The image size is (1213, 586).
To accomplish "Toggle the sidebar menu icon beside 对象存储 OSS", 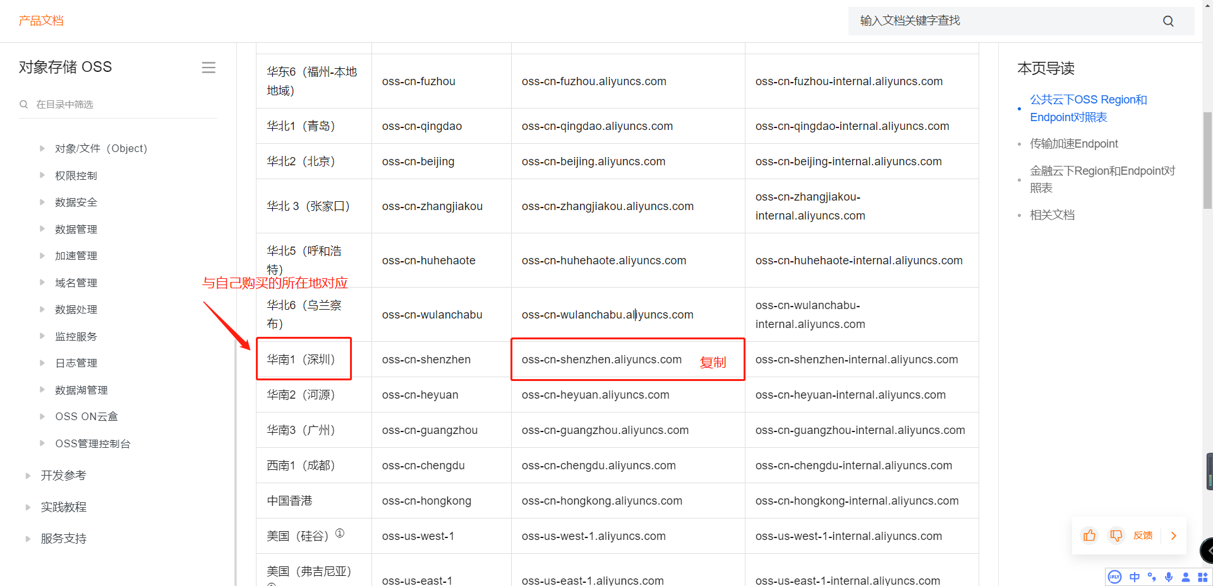I will (208, 67).
